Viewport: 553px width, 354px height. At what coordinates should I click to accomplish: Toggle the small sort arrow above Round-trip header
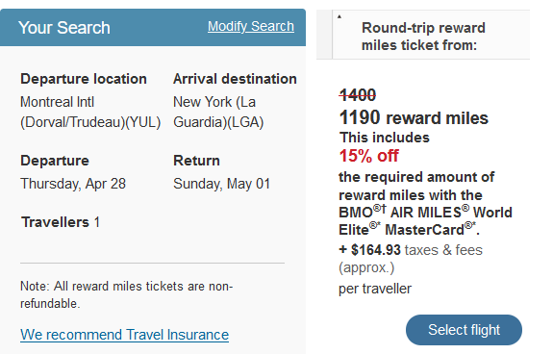339,16
